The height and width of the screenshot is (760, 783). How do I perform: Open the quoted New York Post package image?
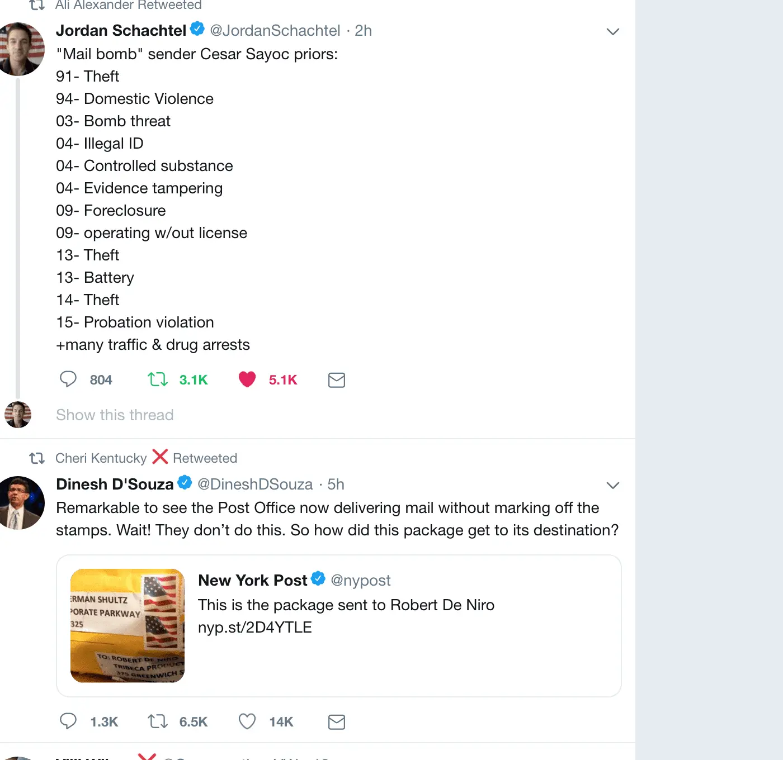point(128,625)
